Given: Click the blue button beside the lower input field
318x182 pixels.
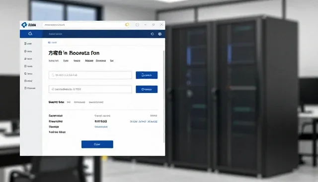Looking at the screenshot, I should pos(147,89).
